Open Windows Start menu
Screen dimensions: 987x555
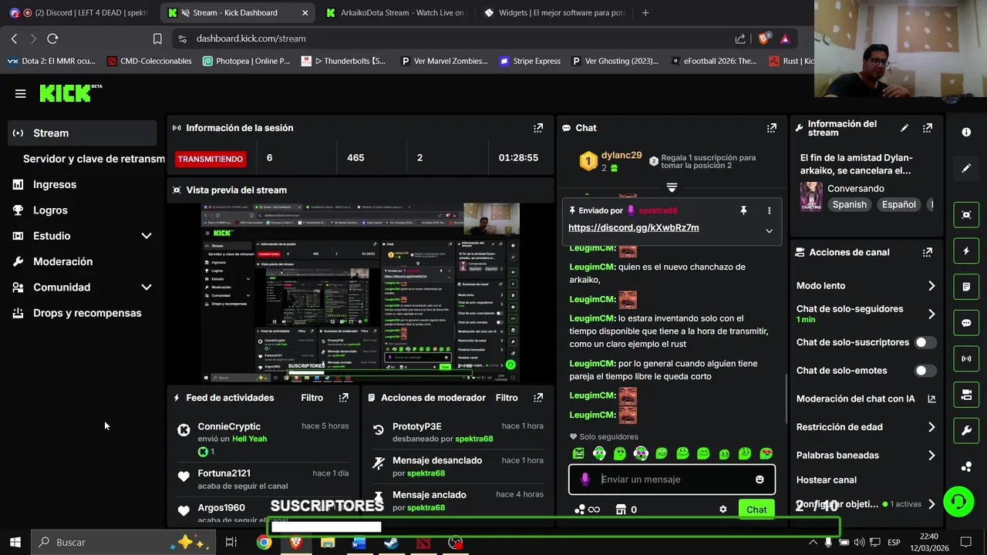[15, 543]
